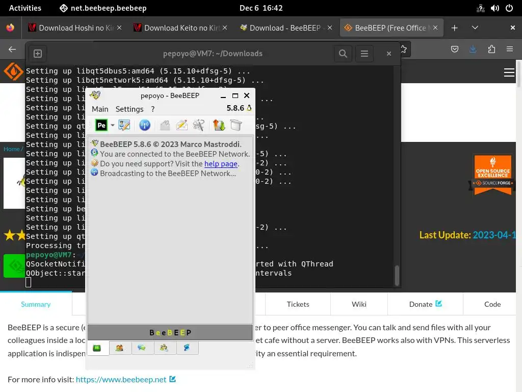
Task: Open the SourceForge page hamburger menu
Action: (x=509, y=72)
